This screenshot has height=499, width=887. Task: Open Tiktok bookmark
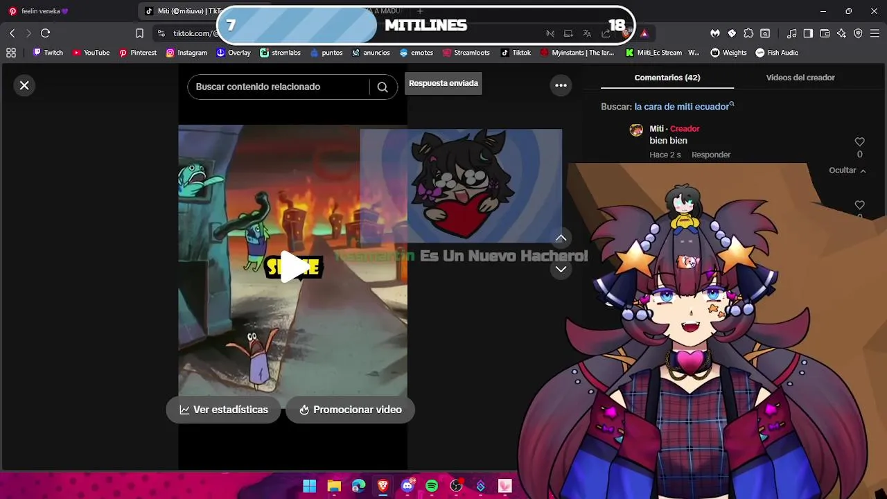(516, 53)
